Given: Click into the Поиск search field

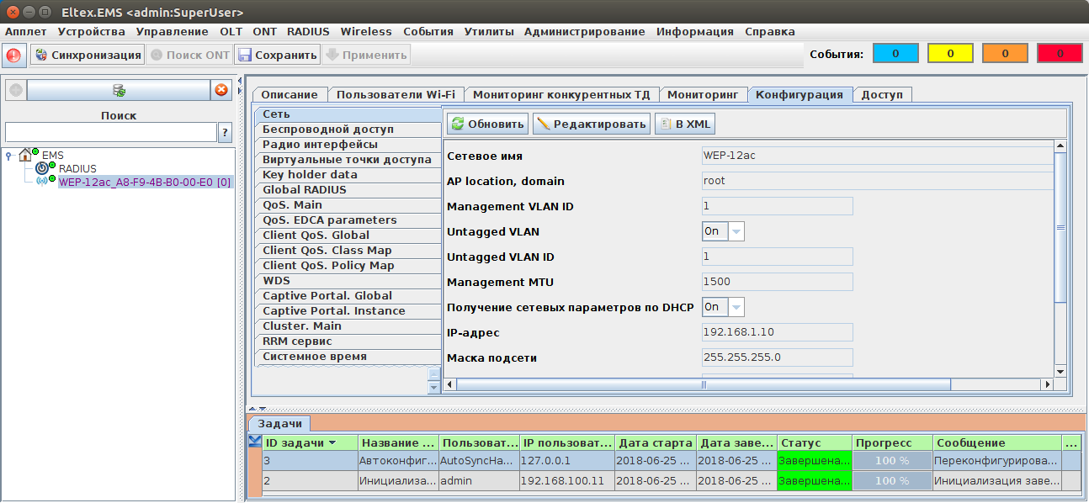Looking at the screenshot, I should pyautogui.click(x=110, y=132).
